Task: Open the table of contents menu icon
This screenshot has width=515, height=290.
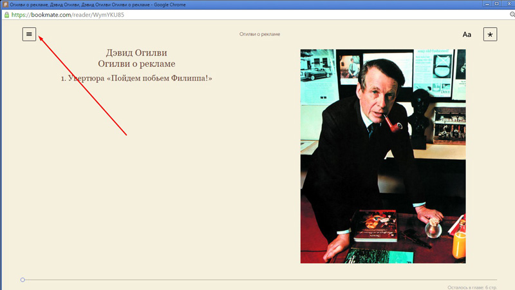Action: (x=29, y=34)
